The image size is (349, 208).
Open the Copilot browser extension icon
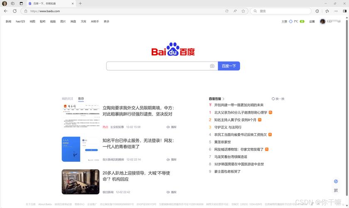point(317,11)
